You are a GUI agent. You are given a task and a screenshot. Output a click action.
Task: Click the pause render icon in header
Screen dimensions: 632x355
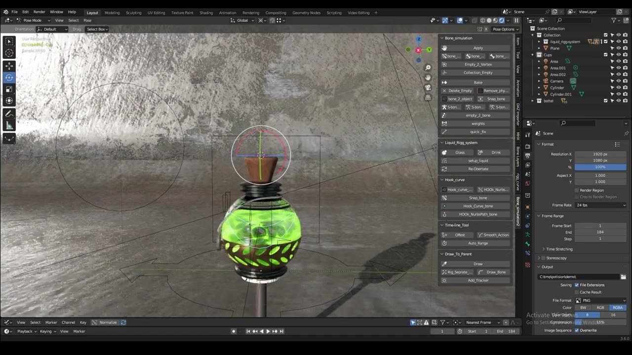[516, 20]
